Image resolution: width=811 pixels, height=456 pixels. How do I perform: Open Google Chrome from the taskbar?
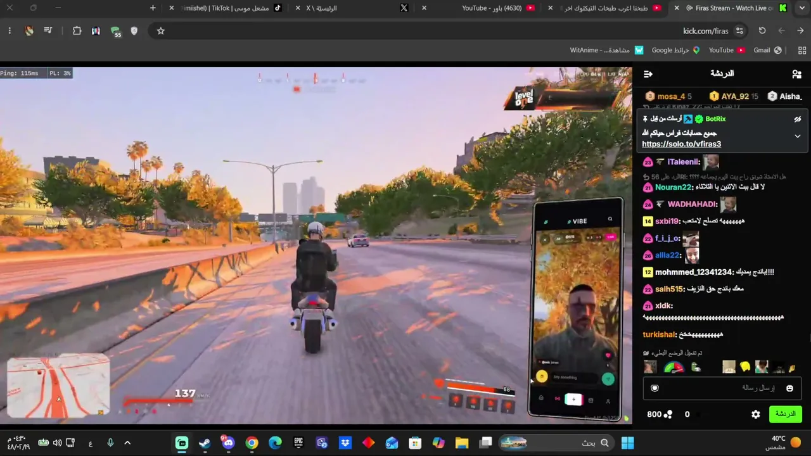(x=252, y=443)
